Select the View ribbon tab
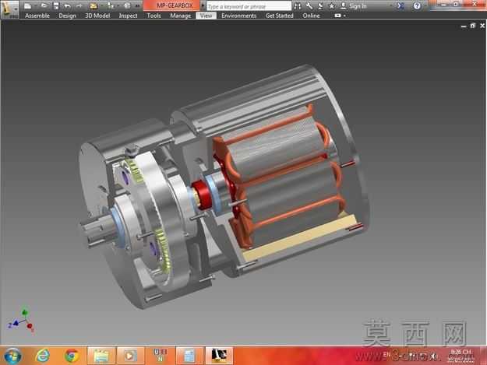The height and width of the screenshot is (365, 487). (x=206, y=16)
